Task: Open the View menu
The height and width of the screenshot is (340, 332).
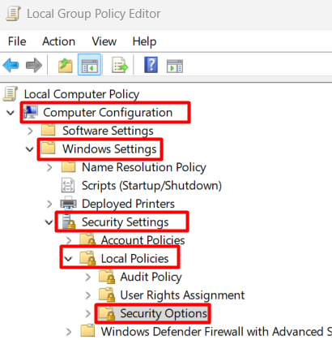Action: click(x=104, y=41)
